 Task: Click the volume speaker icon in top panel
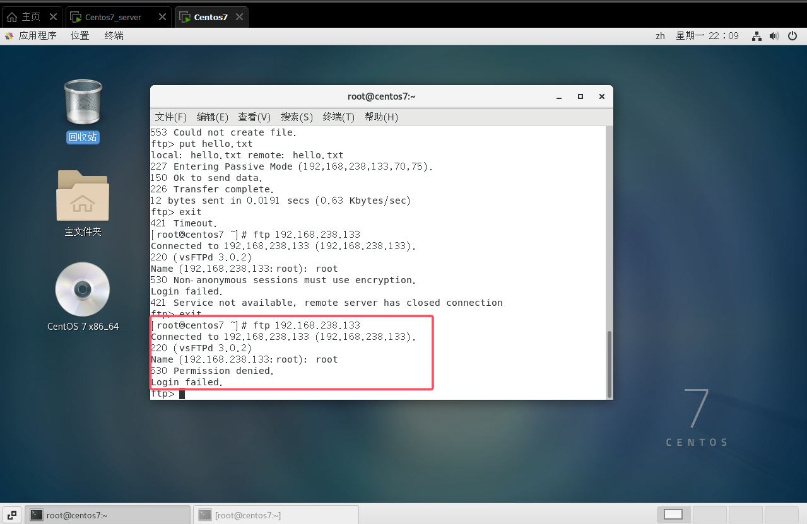[774, 36]
